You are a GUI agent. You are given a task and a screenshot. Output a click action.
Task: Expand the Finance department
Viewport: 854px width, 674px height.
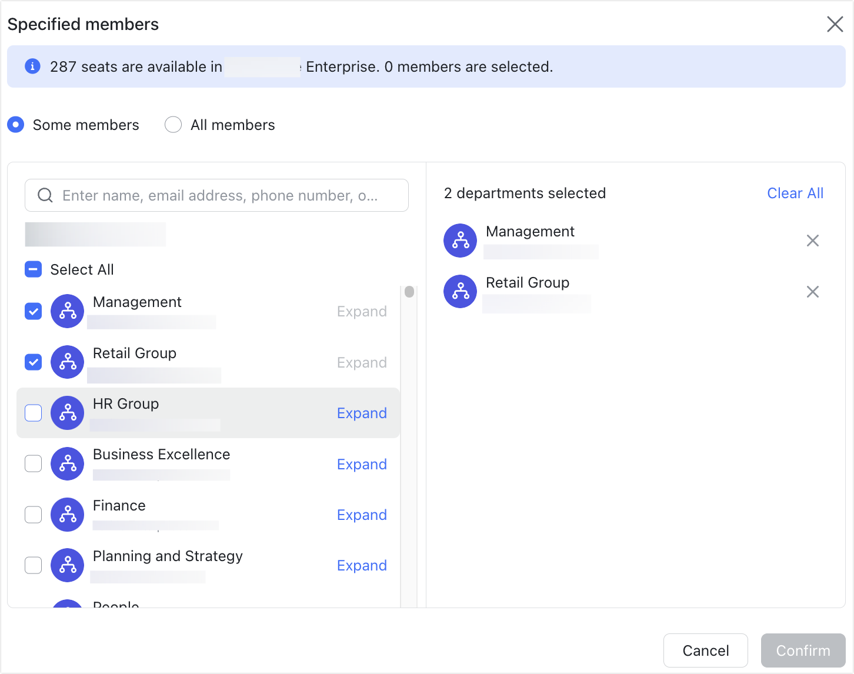[x=362, y=515]
